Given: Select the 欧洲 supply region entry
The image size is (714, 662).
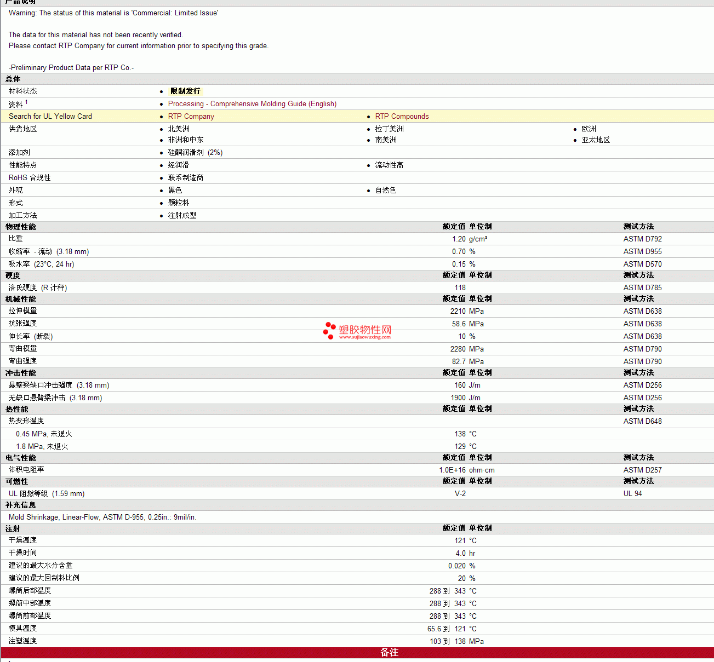Looking at the screenshot, I should coord(589,129).
